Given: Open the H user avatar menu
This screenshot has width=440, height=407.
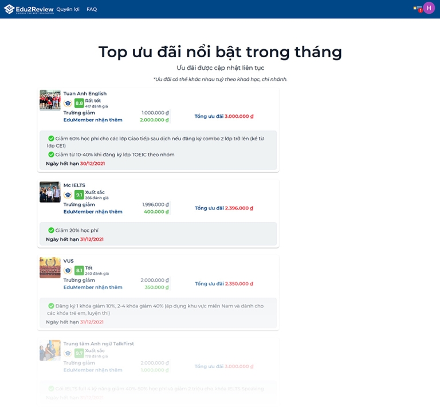Looking at the screenshot, I should (429, 8).
